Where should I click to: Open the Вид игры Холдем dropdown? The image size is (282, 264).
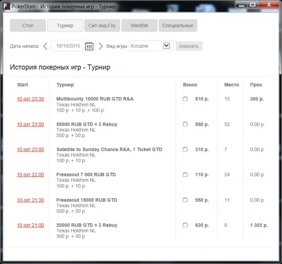(x=151, y=46)
